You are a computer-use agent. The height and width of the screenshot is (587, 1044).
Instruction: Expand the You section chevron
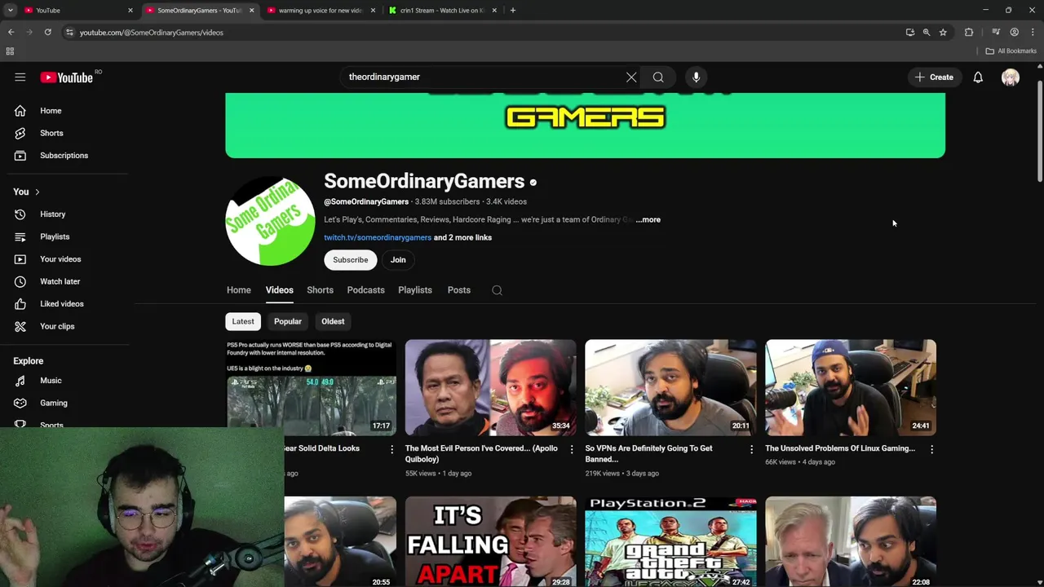click(37, 192)
